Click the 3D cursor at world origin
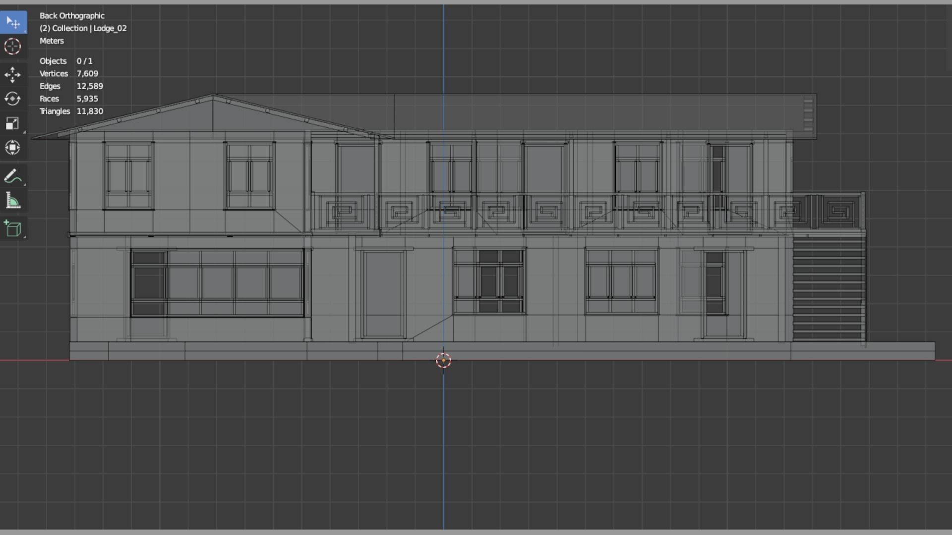Screen dimensions: 952x535 (x=443, y=360)
